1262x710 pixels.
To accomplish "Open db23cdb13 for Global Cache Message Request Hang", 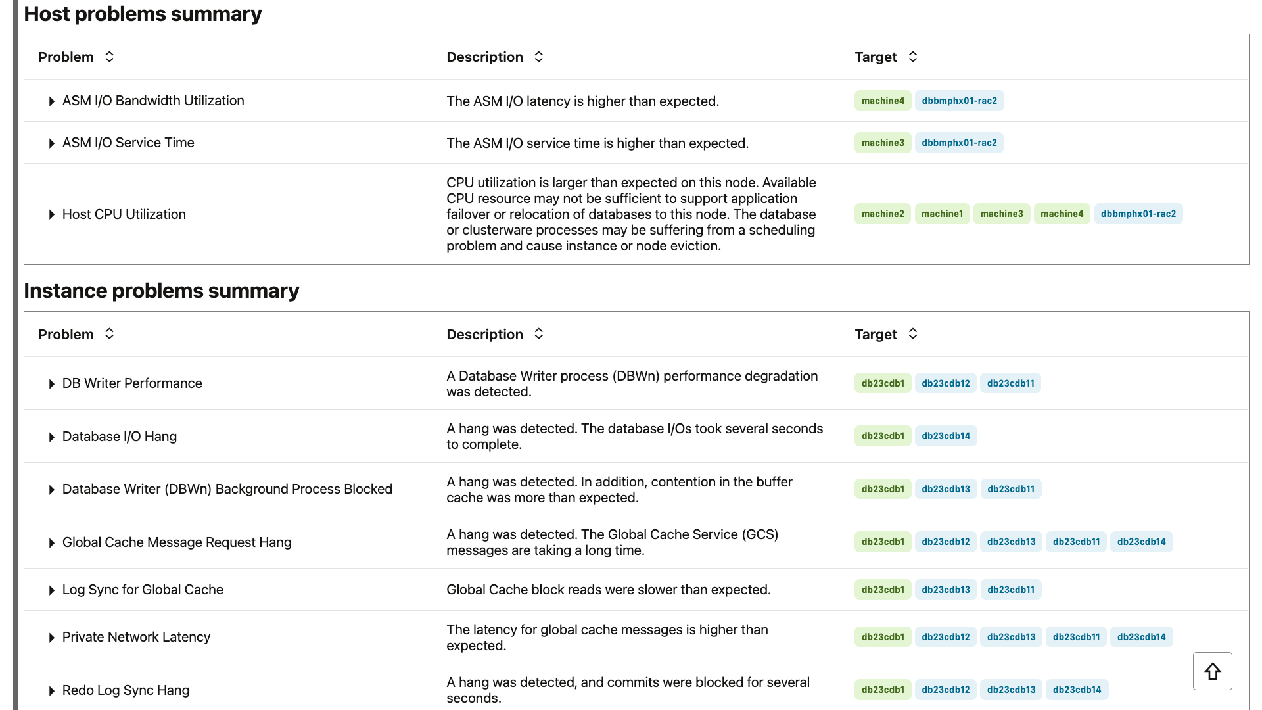I will (1011, 542).
